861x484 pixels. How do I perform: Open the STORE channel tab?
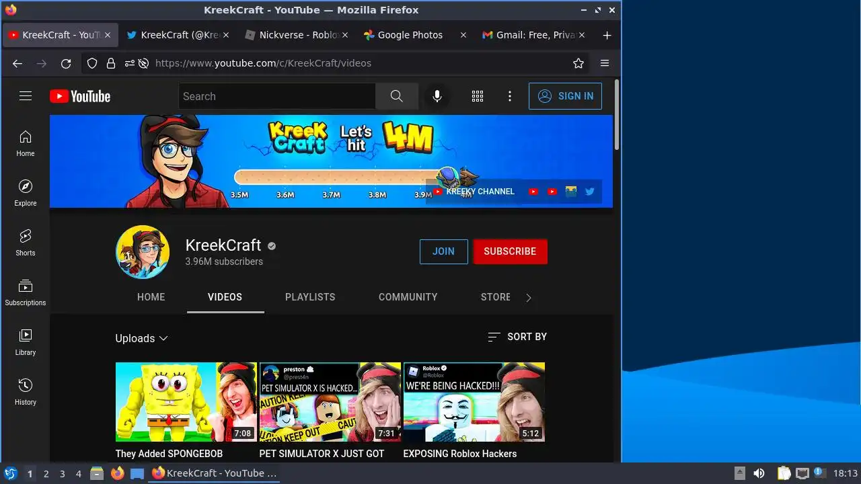(496, 297)
